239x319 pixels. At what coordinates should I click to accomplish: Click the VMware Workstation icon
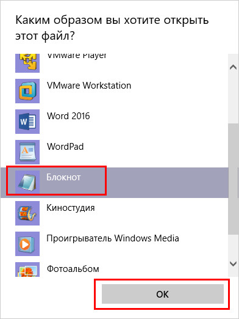(x=27, y=91)
